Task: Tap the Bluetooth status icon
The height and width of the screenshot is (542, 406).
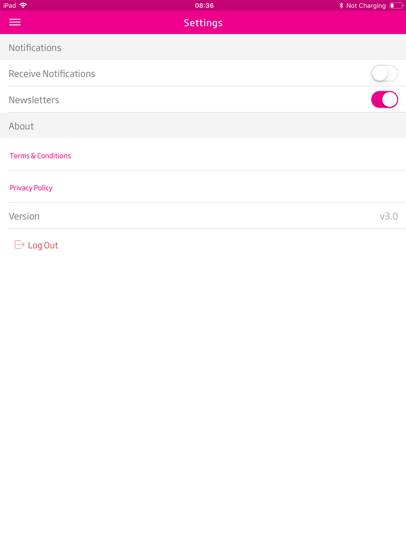Action: [341, 5]
